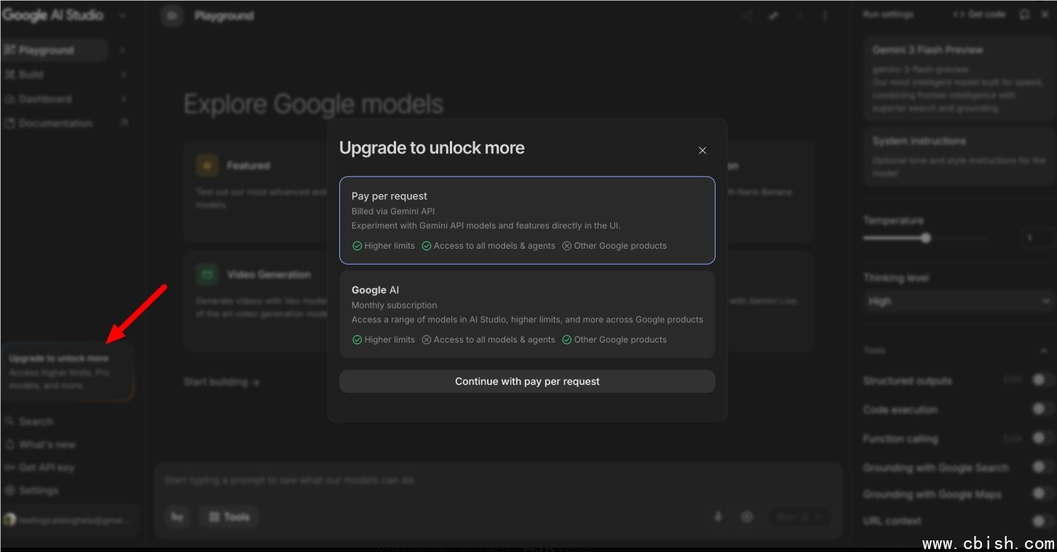This screenshot has width=1057, height=552.
Task: Open the Get API key item
Action: coord(47,468)
